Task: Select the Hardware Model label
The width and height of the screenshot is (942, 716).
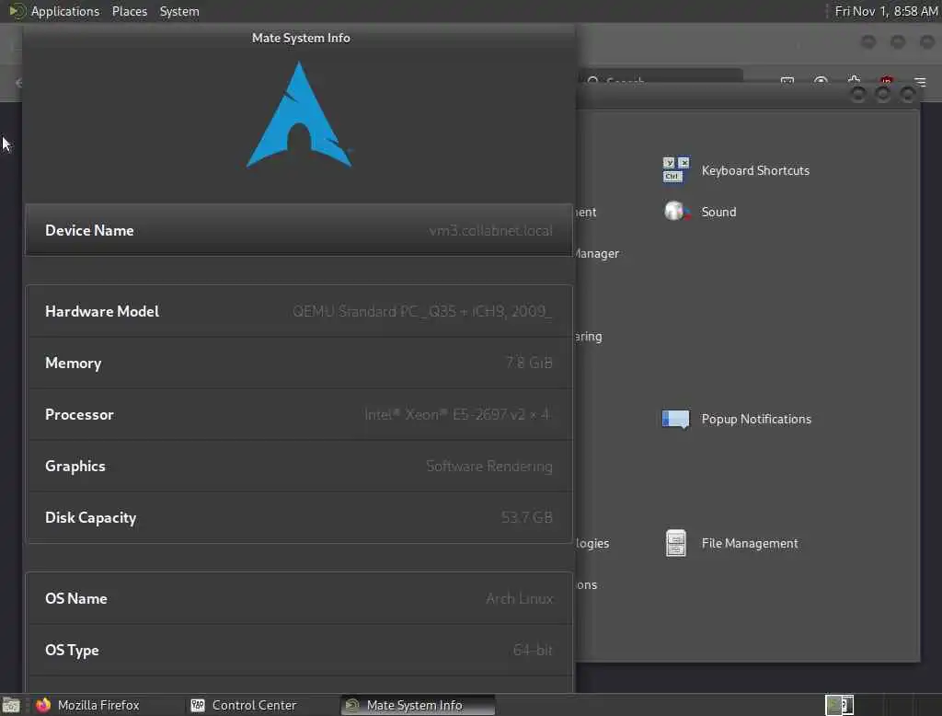Action: (x=102, y=311)
